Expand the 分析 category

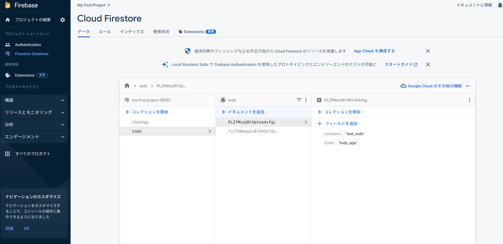[x=34, y=125]
